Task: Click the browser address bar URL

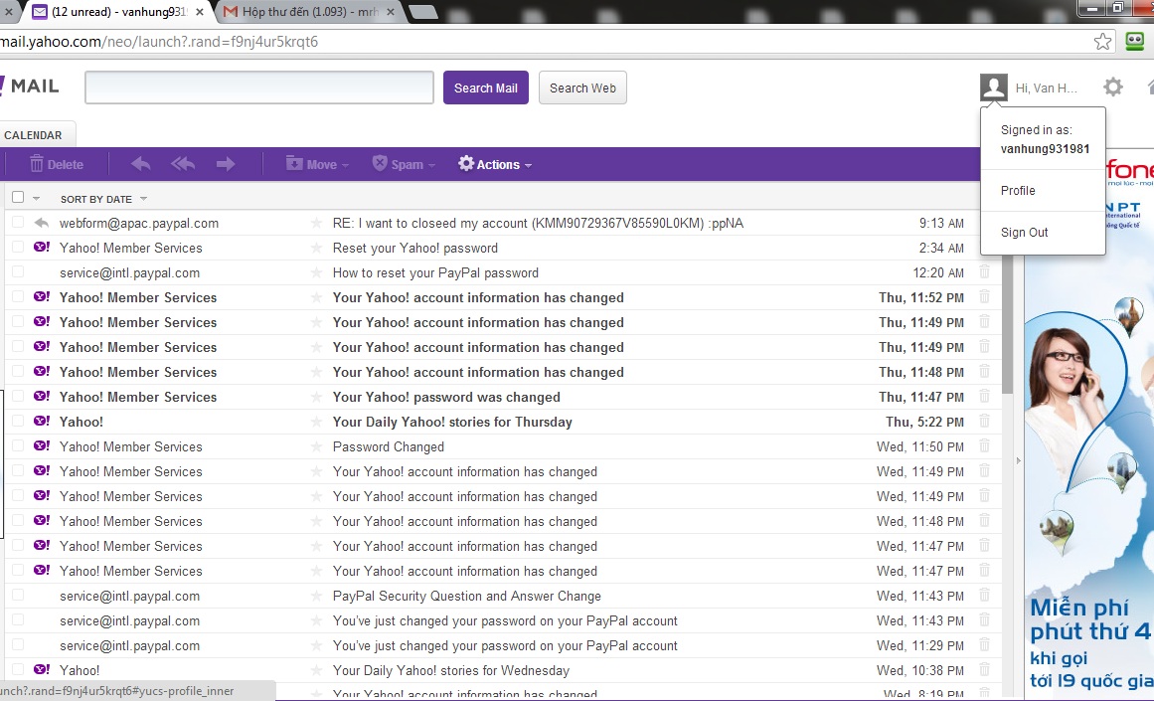Action: [159, 41]
